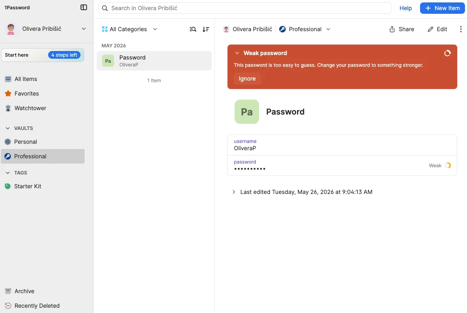Expand the Last edited history chevron
Viewport: 467px width, 313px height.
click(x=234, y=192)
